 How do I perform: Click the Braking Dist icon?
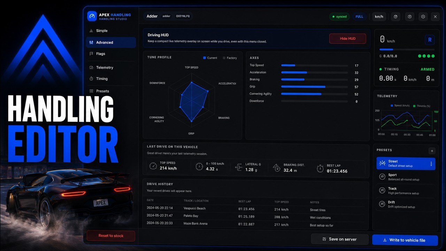(x=277, y=167)
